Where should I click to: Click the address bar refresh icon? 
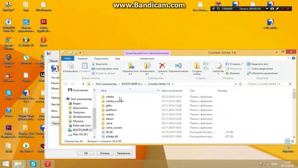(x=240, y=84)
